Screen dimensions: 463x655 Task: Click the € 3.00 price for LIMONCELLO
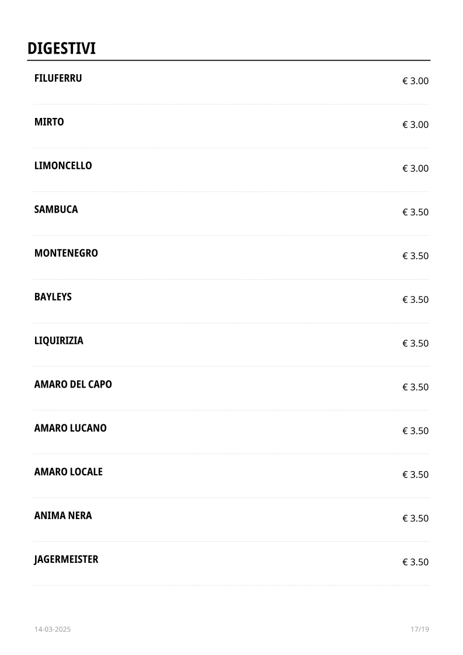pos(415,169)
